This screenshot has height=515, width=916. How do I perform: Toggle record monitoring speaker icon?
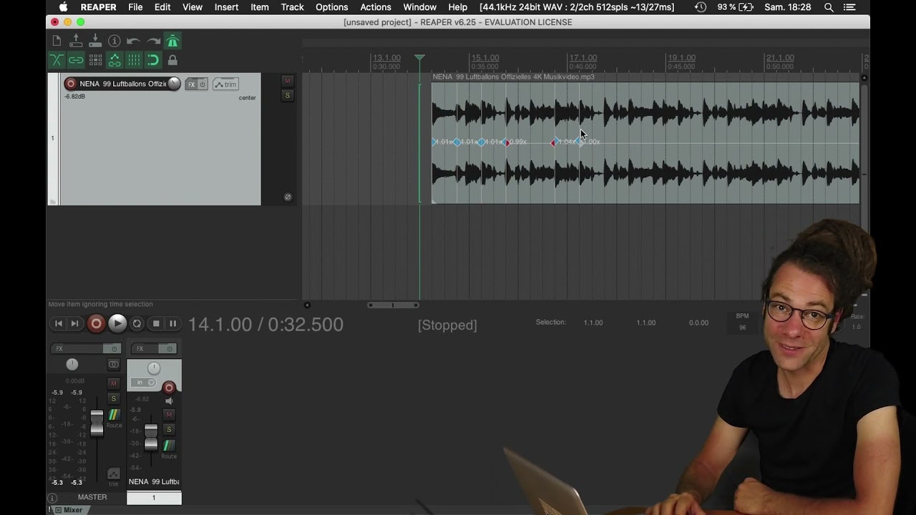click(x=169, y=401)
